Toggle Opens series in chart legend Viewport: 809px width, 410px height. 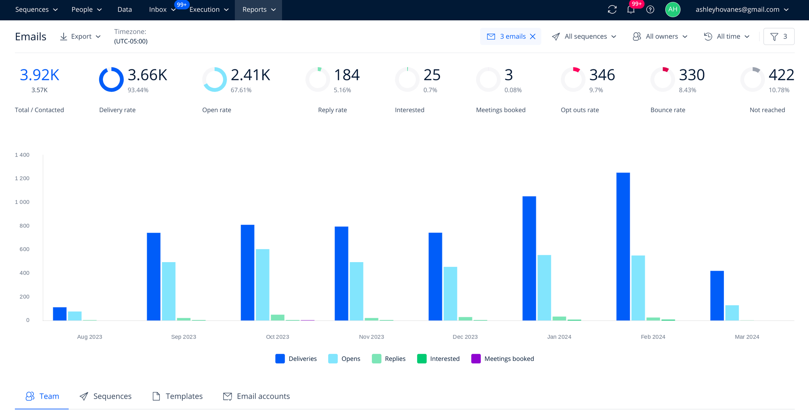pos(344,359)
